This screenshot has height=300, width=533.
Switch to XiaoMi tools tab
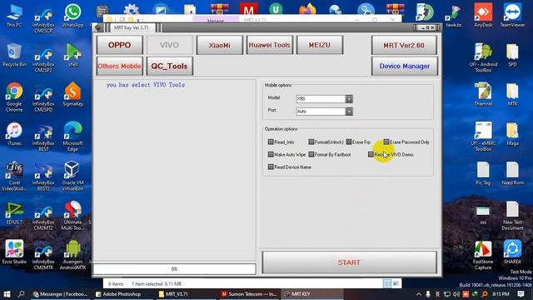tap(219, 45)
